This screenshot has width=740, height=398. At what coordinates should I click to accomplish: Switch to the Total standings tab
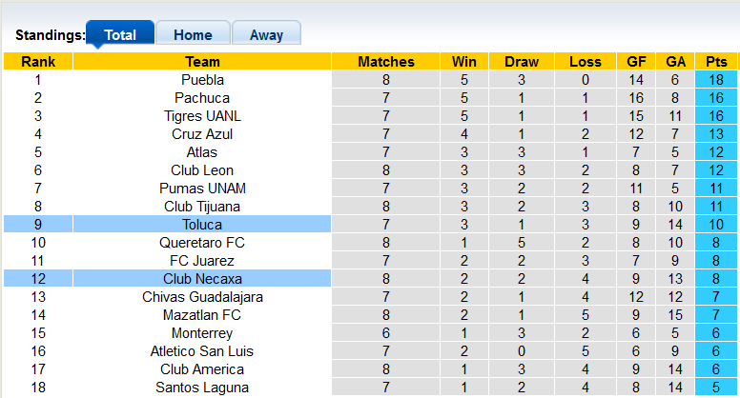[120, 35]
